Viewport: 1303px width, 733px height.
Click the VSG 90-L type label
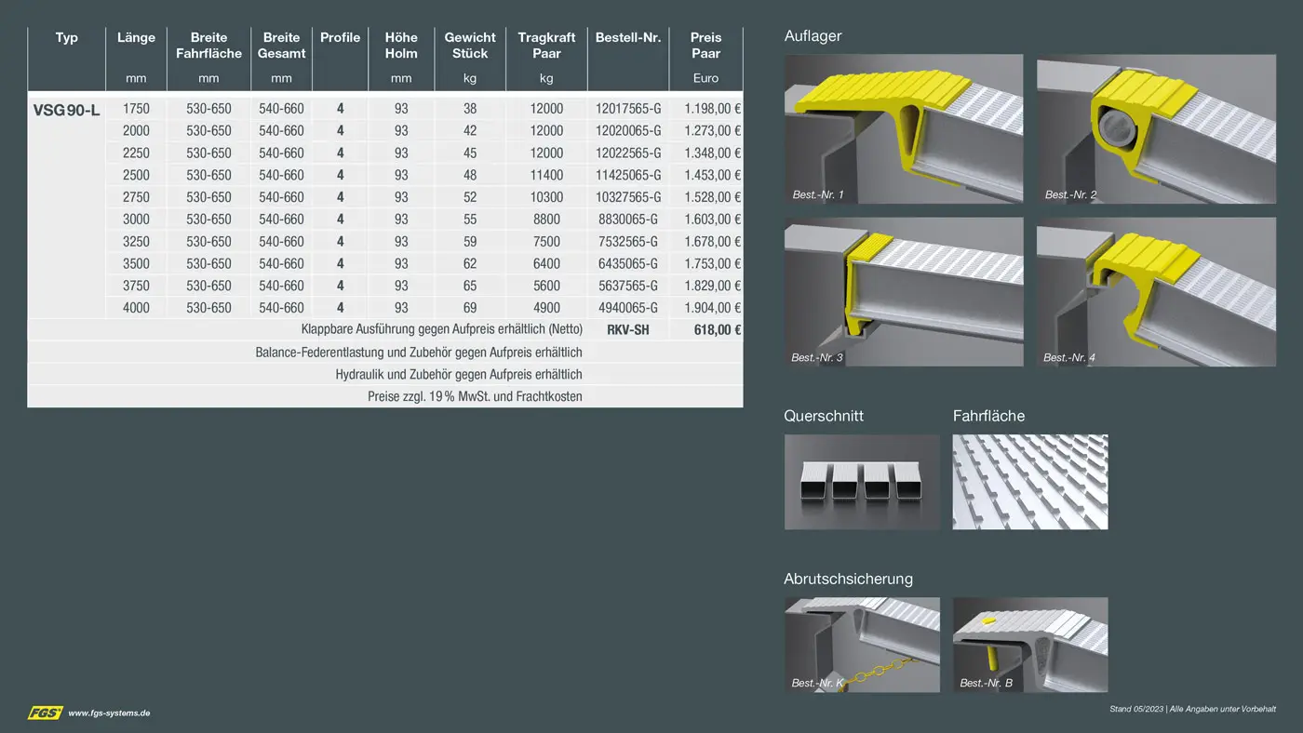pyautogui.click(x=66, y=110)
